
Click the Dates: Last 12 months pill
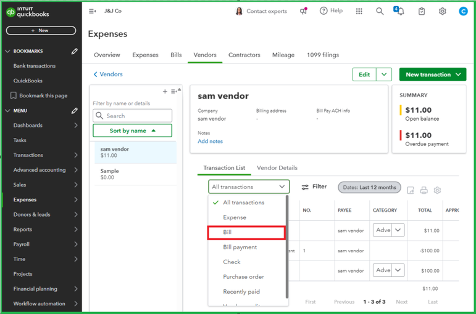(369, 187)
